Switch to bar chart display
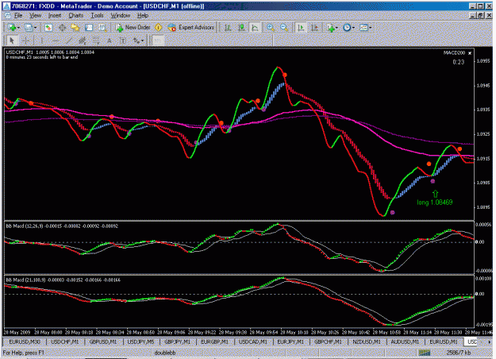 [x=228, y=28]
